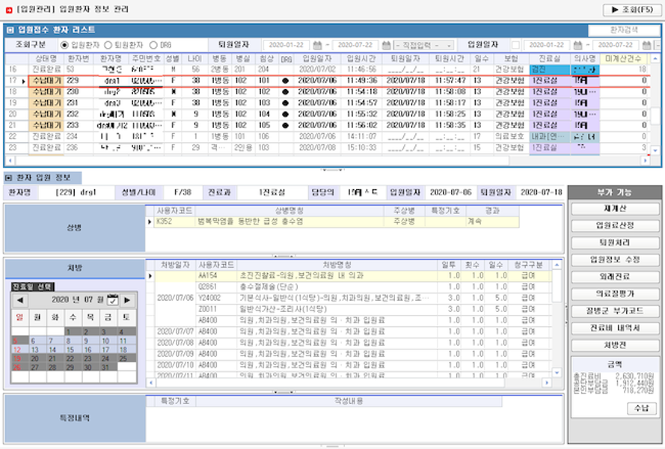
Task: Click the 청구구분 column header in 처방 grid
Action: coord(528,265)
